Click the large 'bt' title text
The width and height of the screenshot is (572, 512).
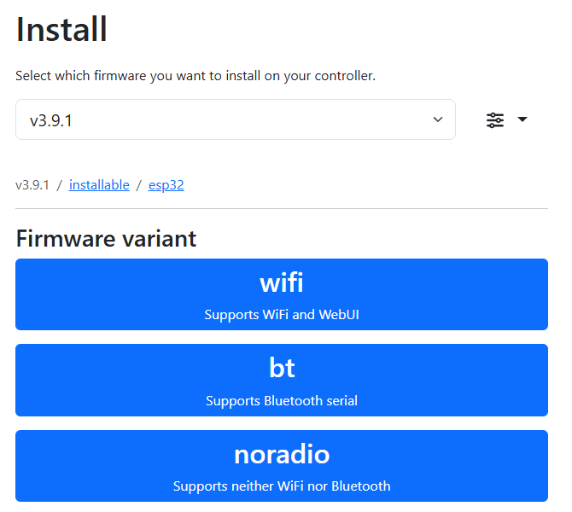(x=282, y=368)
